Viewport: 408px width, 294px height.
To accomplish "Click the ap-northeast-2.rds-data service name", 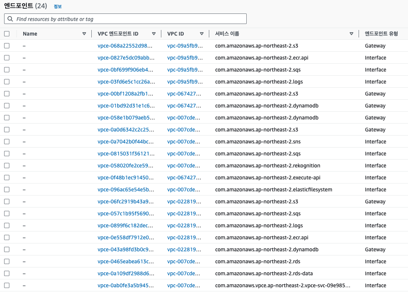I will pos(264,273).
